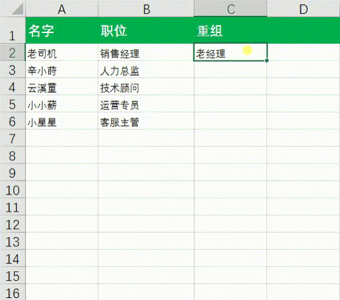Select the cell containing 辛小莳
The width and height of the screenshot is (340, 300).
[62, 69]
